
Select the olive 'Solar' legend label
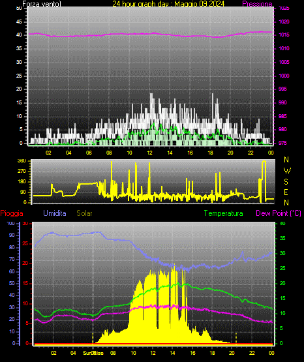[84, 213]
